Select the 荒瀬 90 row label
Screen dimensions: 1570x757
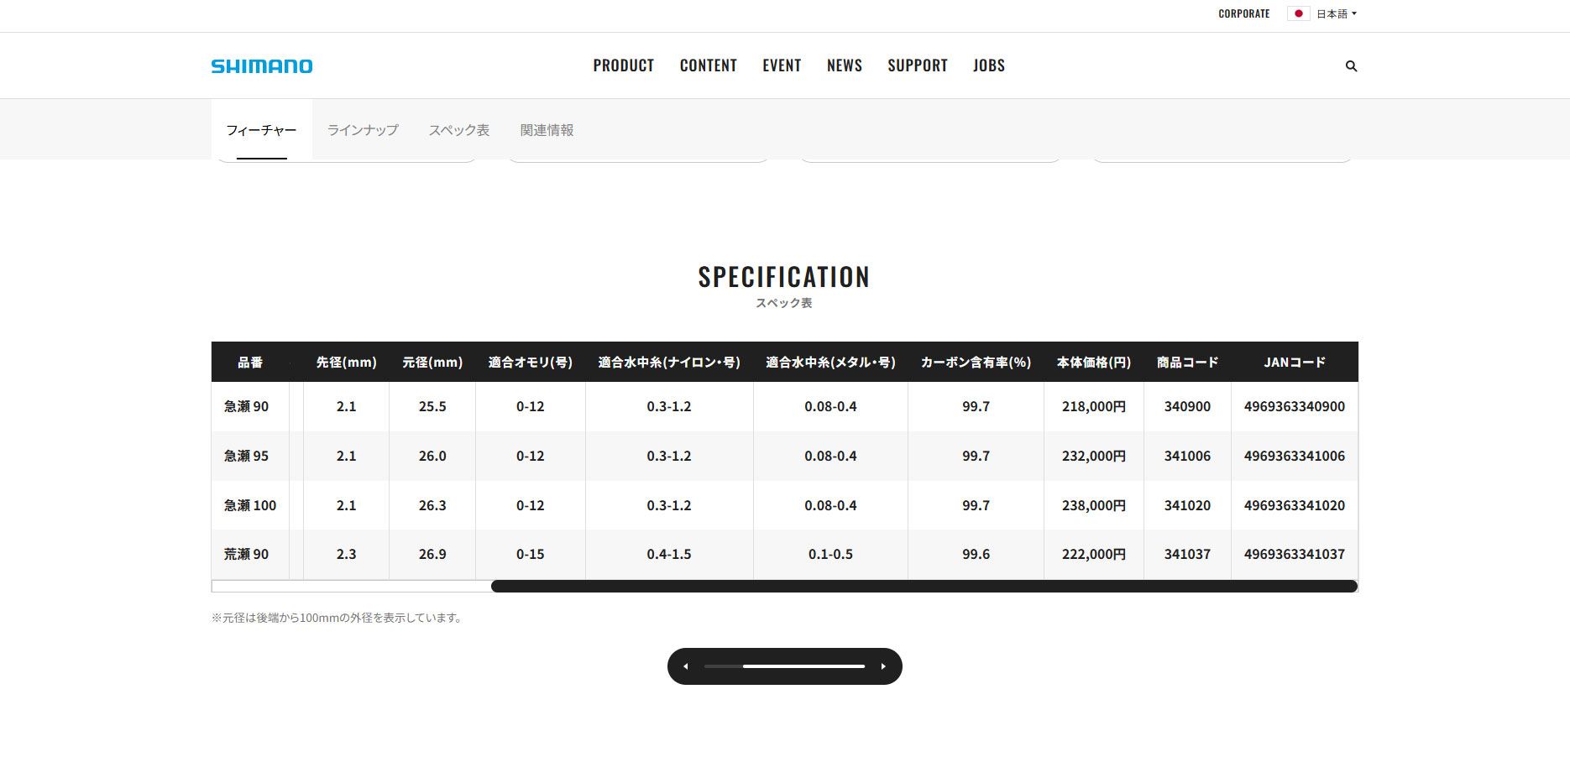click(246, 554)
